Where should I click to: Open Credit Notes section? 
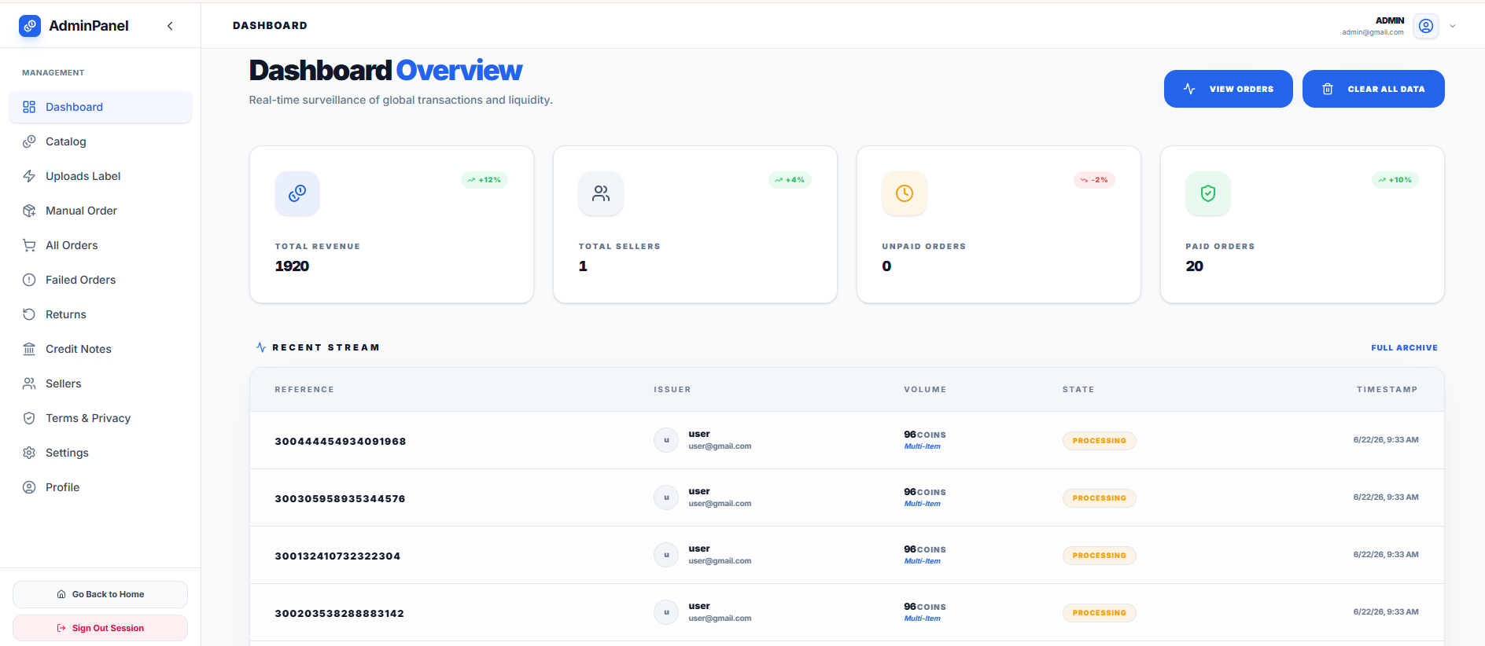[100, 349]
